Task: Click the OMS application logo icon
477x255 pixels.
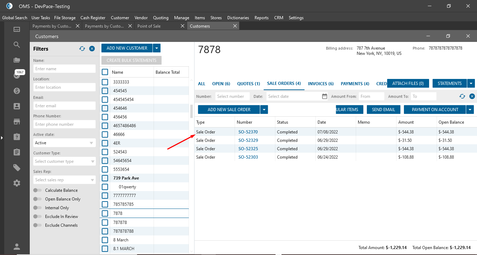Action: [9, 6]
